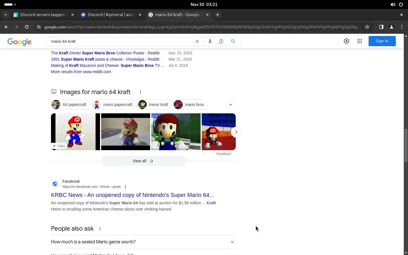Screen dimensions: 408x255
Task: Open the system volume icon
Action: click(x=393, y=5)
